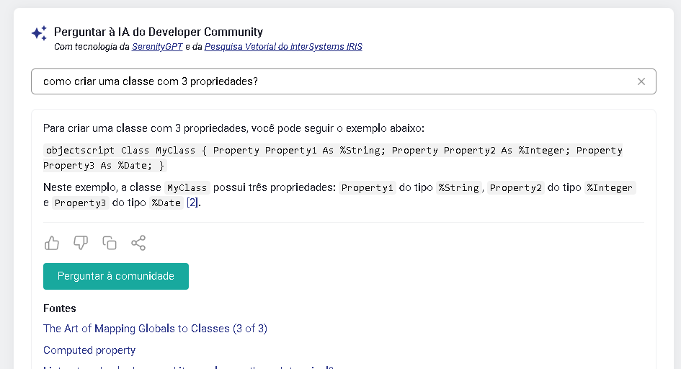Click the inline MyClass code tag

187,188
